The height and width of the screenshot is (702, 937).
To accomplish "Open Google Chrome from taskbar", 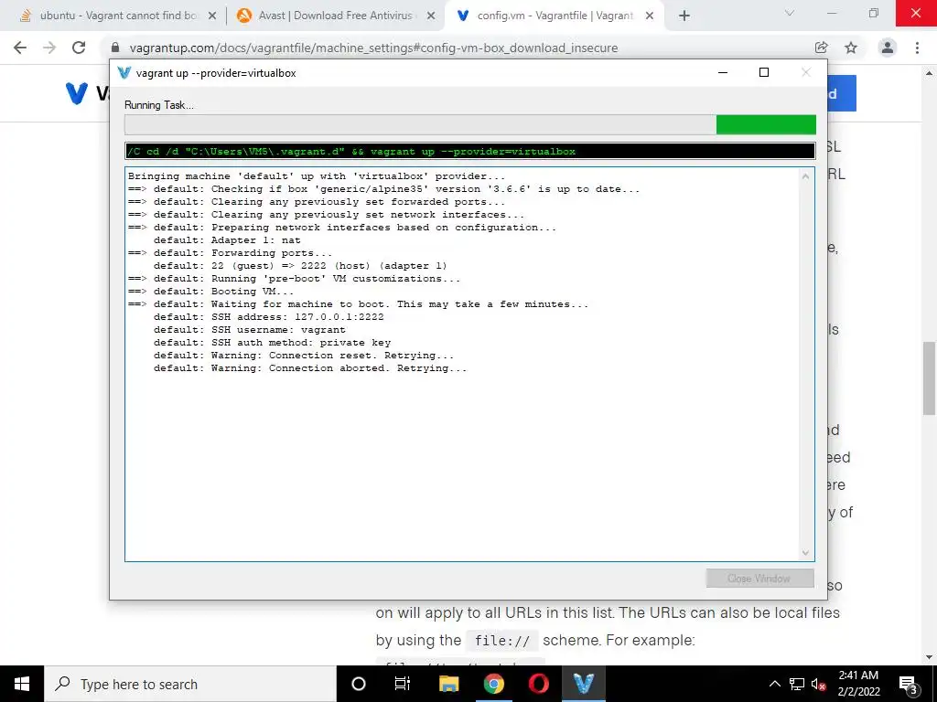I will [x=493, y=684].
